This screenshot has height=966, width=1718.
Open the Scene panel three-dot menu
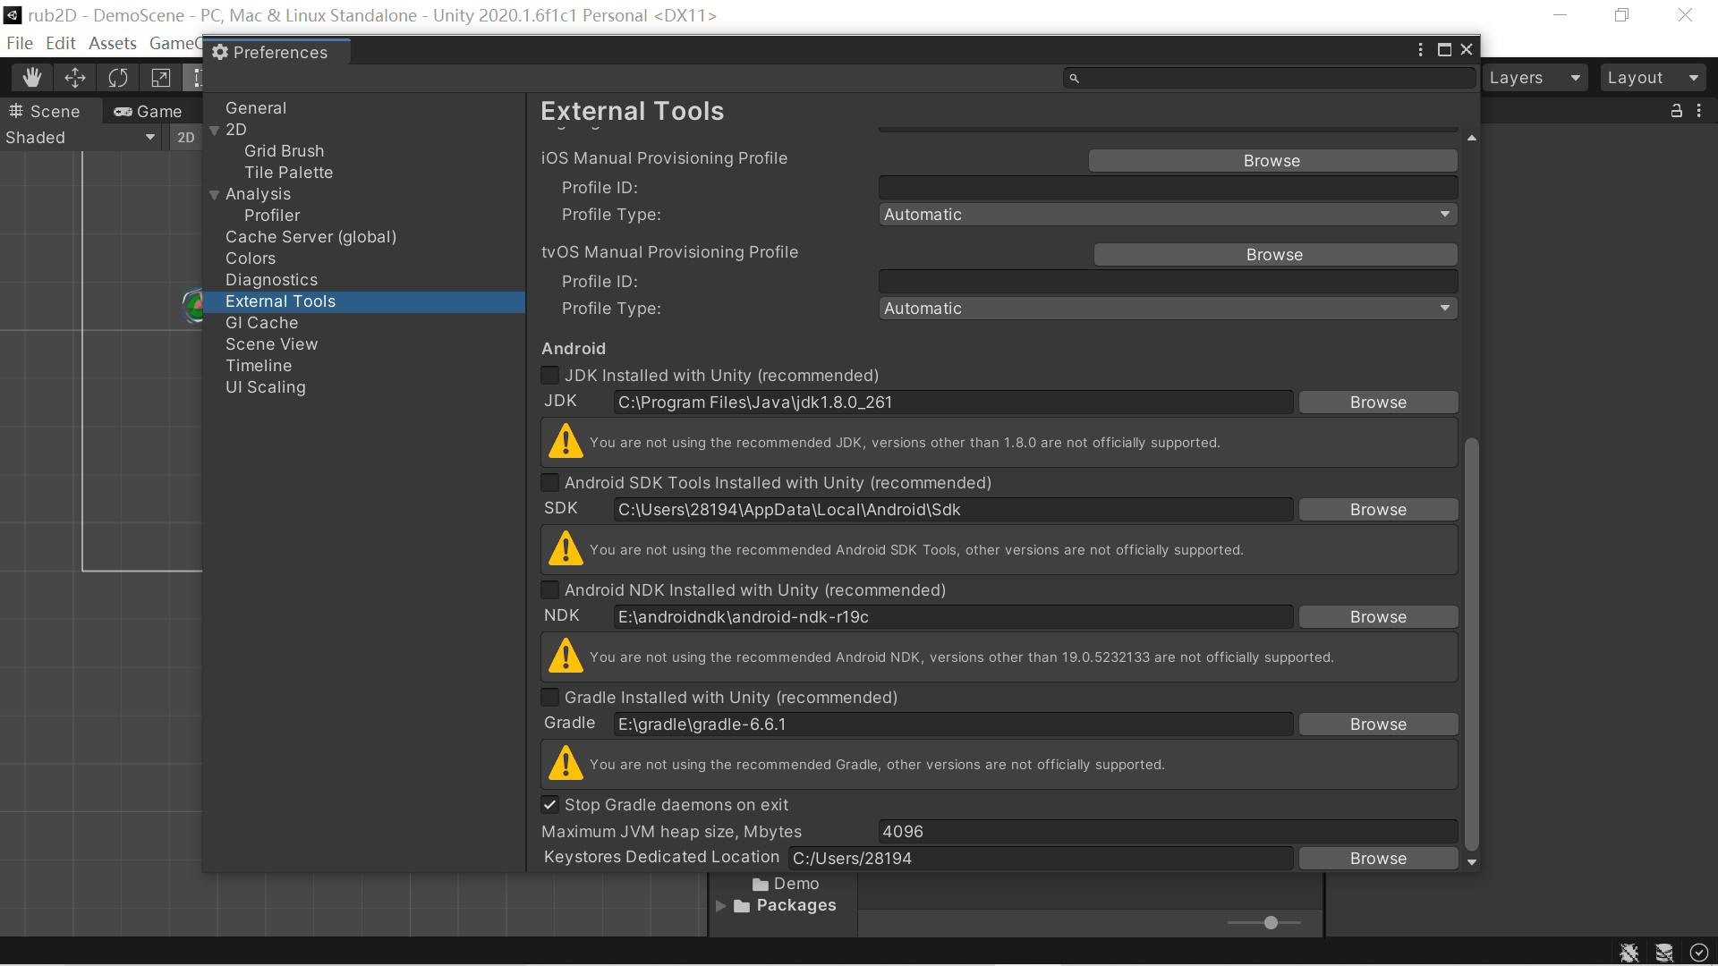(1699, 111)
